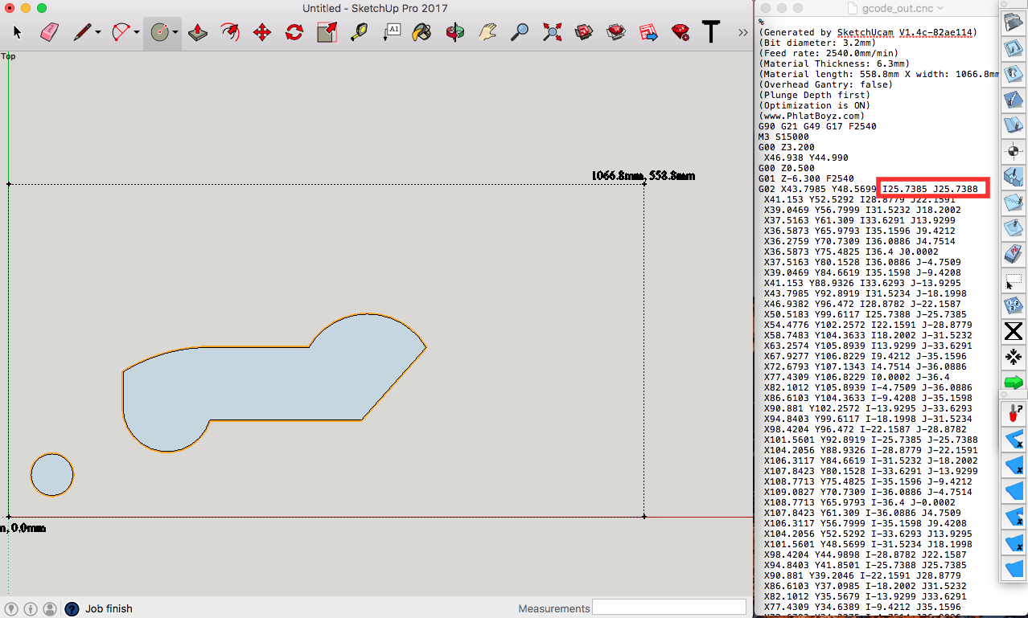Expand the Circle tool shape dropdown
The width and height of the screenshot is (1028, 618).
(175, 33)
